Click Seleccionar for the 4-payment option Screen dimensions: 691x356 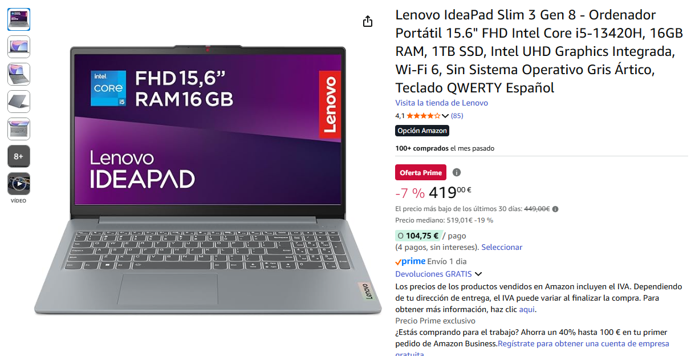click(502, 247)
